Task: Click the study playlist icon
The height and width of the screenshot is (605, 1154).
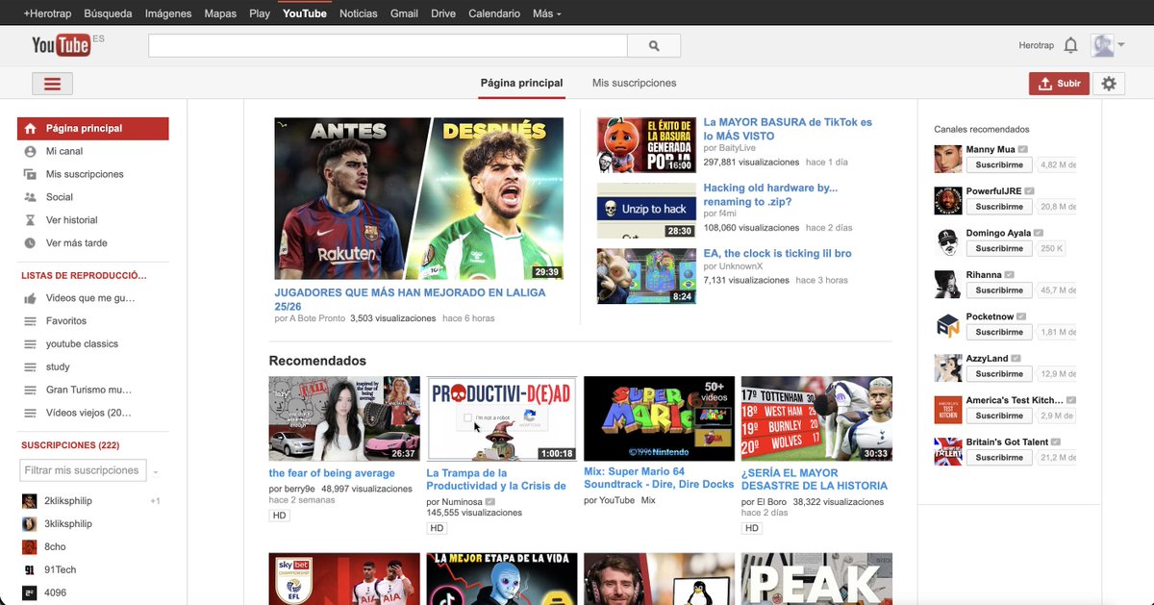Action: [30, 367]
